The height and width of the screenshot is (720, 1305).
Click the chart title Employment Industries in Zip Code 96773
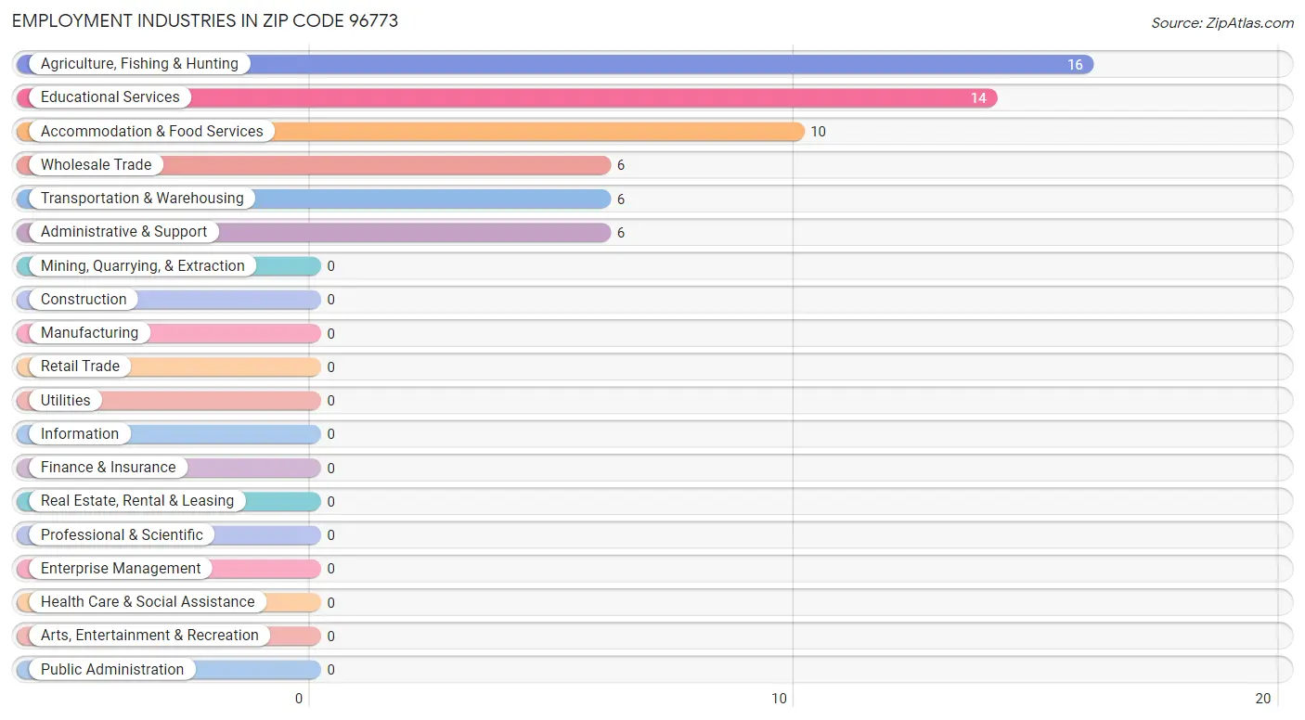pyautogui.click(x=205, y=20)
